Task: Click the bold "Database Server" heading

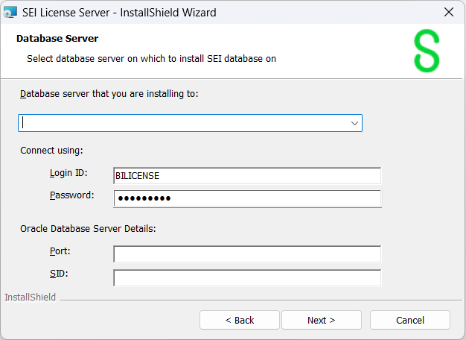Action: [57, 39]
